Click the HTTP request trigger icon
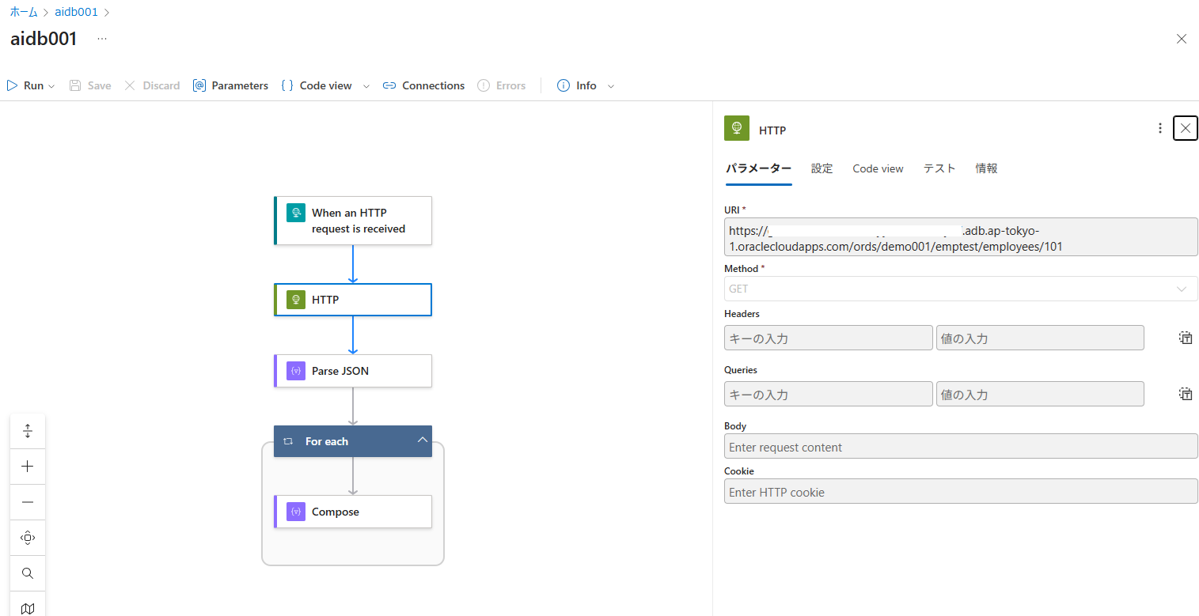This screenshot has width=1199, height=616. tap(296, 213)
